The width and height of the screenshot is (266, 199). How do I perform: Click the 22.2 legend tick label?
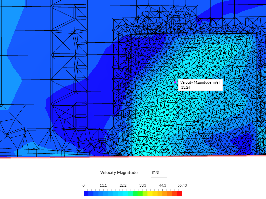point(123,185)
